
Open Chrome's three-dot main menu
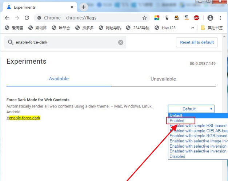220,18
